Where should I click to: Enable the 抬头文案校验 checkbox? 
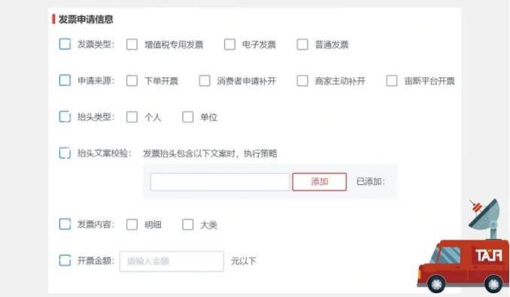(65, 153)
